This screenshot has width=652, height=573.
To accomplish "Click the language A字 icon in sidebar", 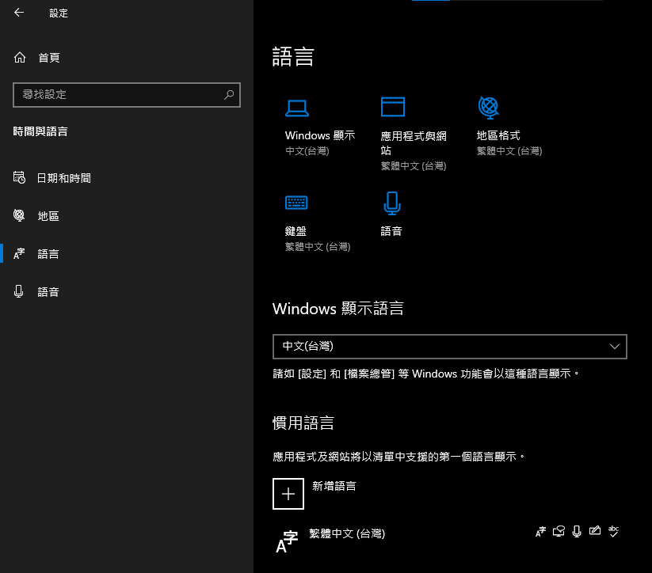I will point(19,253).
